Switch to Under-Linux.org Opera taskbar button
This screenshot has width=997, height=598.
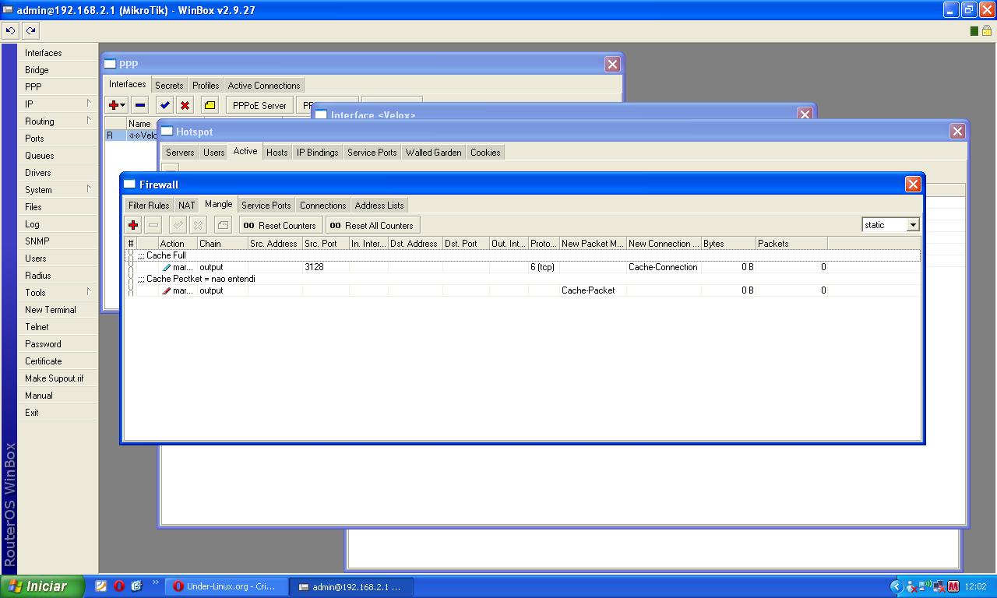point(226,586)
